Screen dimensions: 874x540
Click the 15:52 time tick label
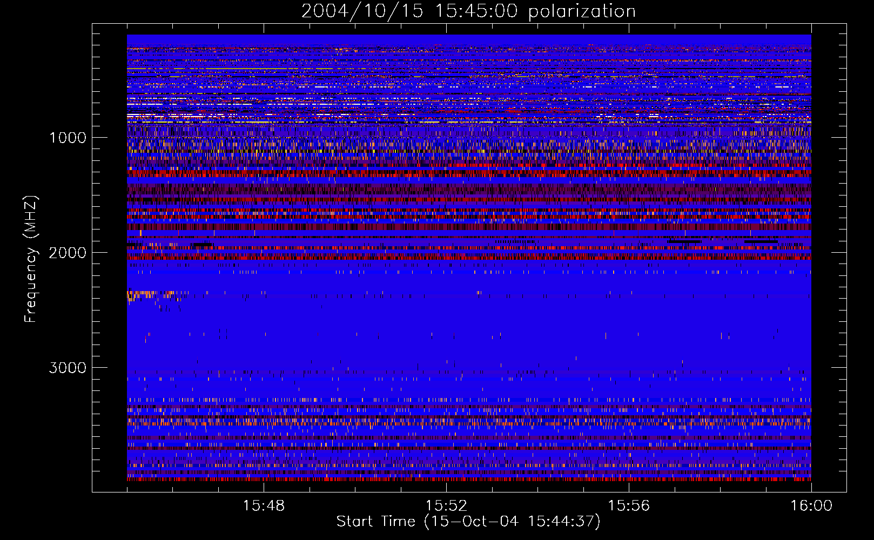coord(446,506)
